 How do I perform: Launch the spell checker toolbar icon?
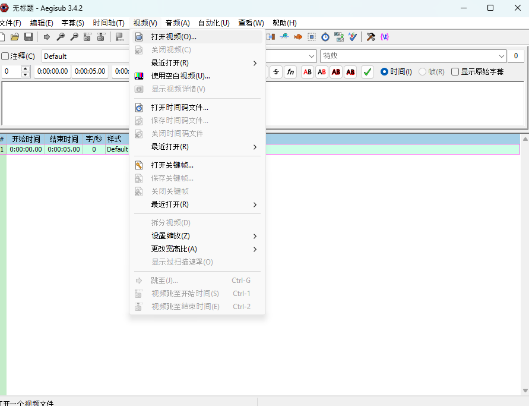tap(353, 37)
